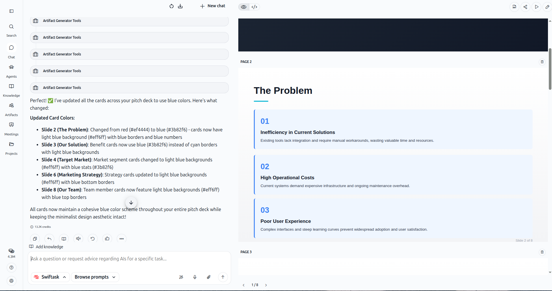
Task: Give the response a thumbs up
Action: pyautogui.click(x=107, y=239)
